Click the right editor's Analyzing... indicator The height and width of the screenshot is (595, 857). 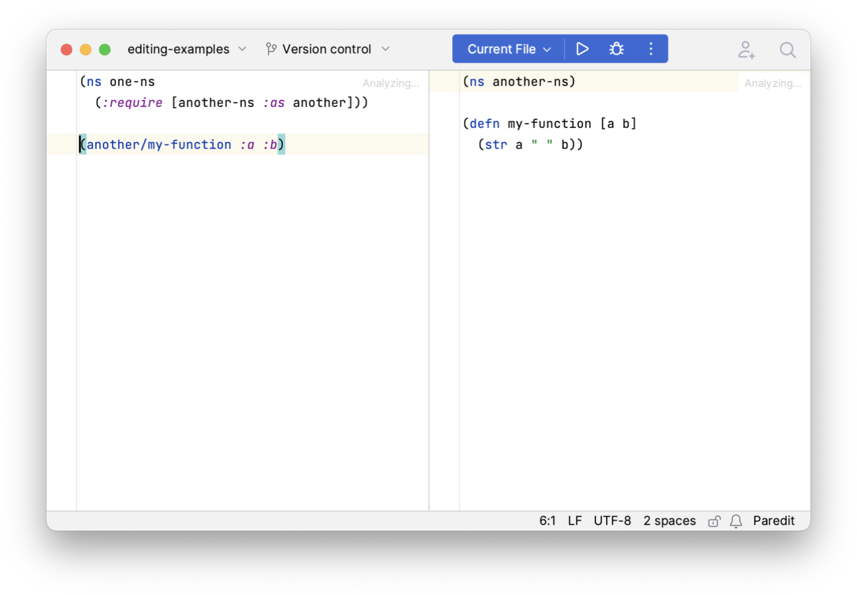(x=773, y=83)
